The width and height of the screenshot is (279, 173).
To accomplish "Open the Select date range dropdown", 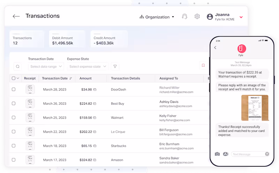I will pos(46,66).
